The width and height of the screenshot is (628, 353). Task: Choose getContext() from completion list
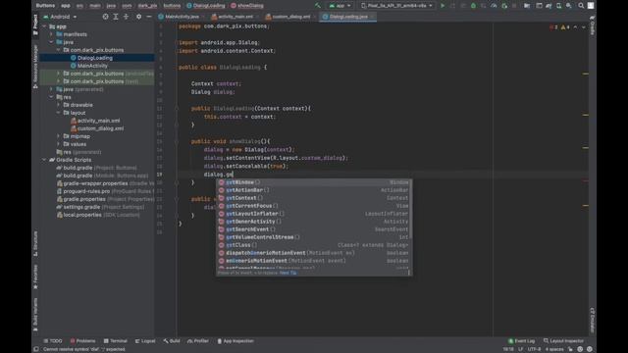pyautogui.click(x=314, y=198)
